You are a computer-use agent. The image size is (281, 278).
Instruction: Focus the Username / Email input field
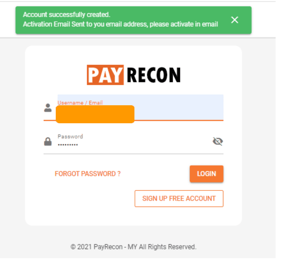(x=140, y=107)
